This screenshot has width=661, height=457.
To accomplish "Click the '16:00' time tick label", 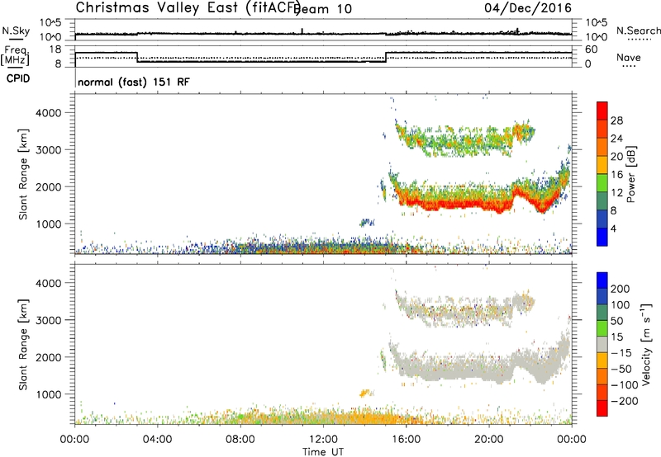I will pyautogui.click(x=406, y=440).
